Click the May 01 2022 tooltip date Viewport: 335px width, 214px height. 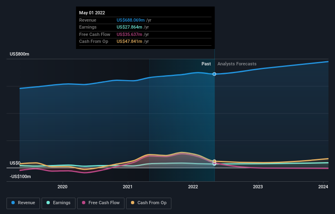coord(92,13)
